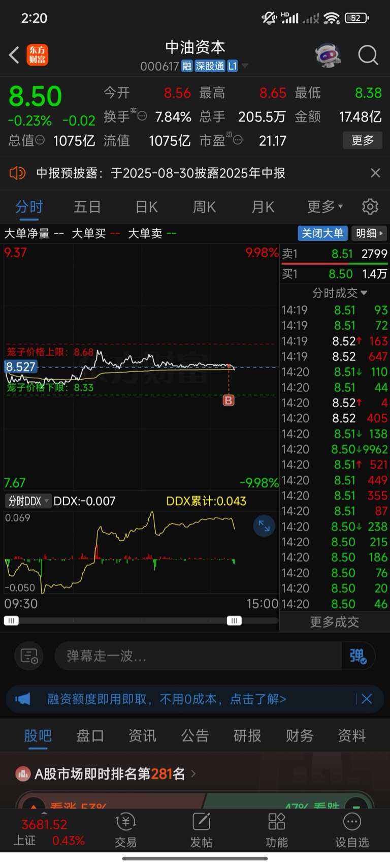The height and width of the screenshot is (868, 390).
Task: Tap trade row with volume 9962
Action: [335, 449]
